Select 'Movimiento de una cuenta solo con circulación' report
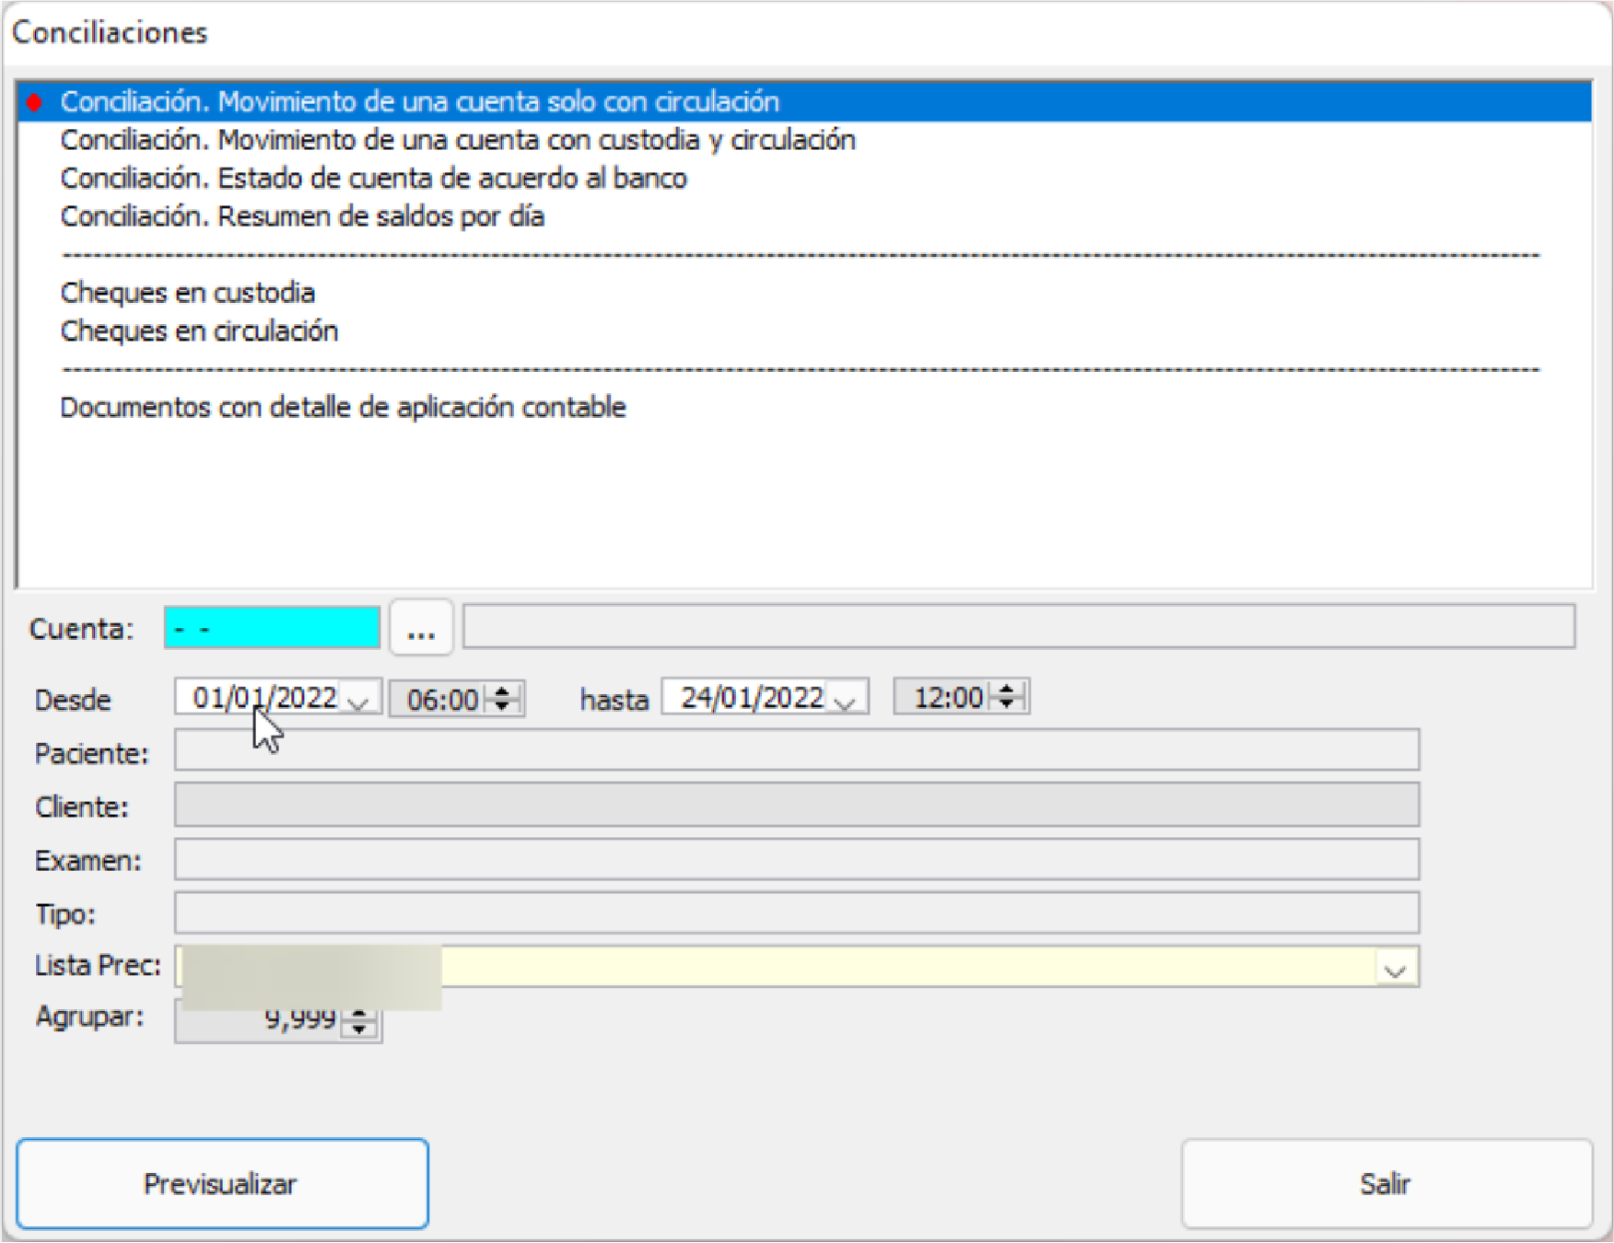The width and height of the screenshot is (1614, 1243). pos(419,101)
